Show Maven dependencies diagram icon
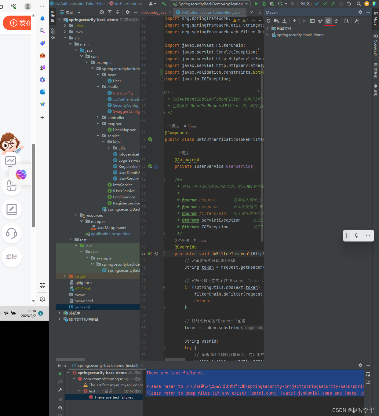This screenshot has height=416, width=379. [x=346, y=21]
